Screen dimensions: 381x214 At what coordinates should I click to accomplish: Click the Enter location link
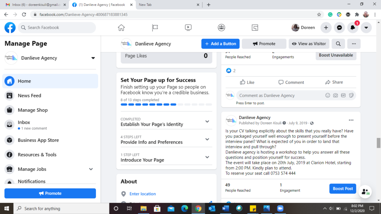pyautogui.click(x=143, y=194)
